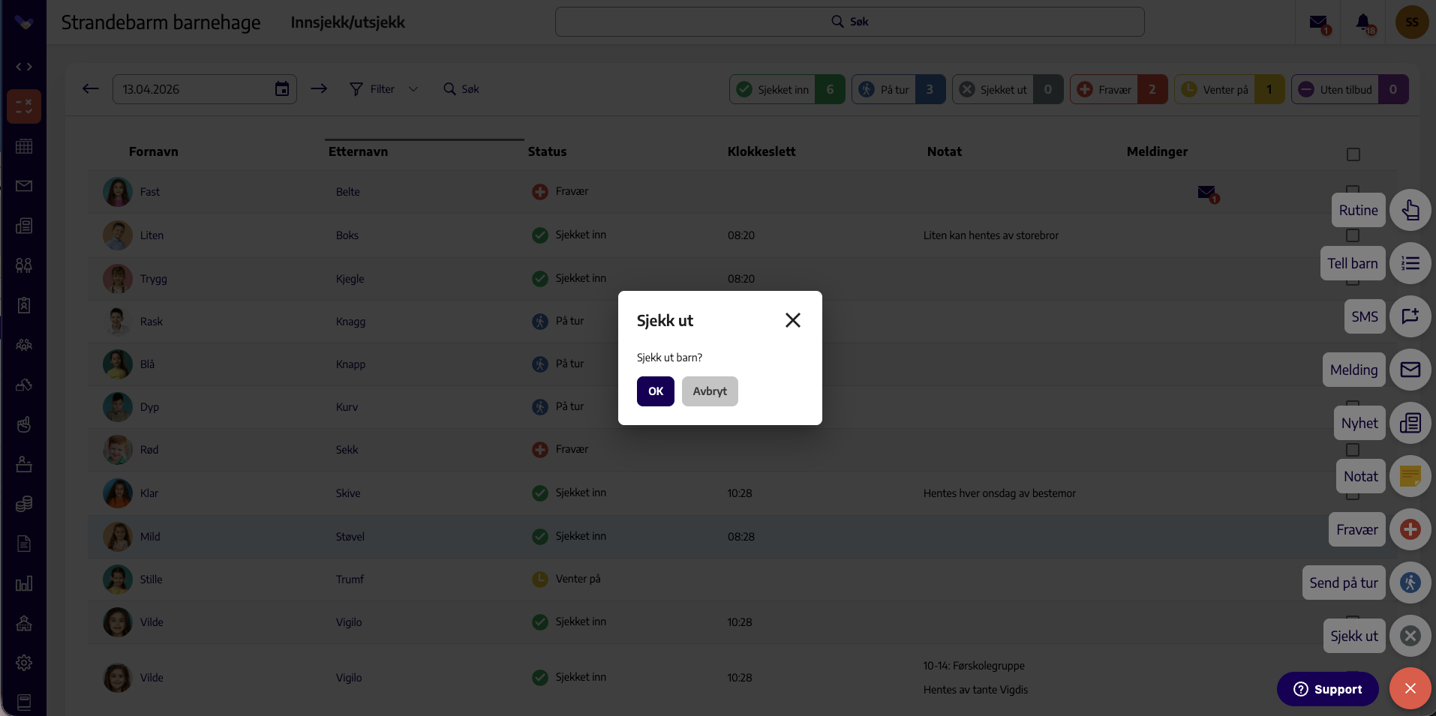Toggle the select-all checkbox in table header
This screenshot has width=1436, height=716.
click(x=1353, y=154)
